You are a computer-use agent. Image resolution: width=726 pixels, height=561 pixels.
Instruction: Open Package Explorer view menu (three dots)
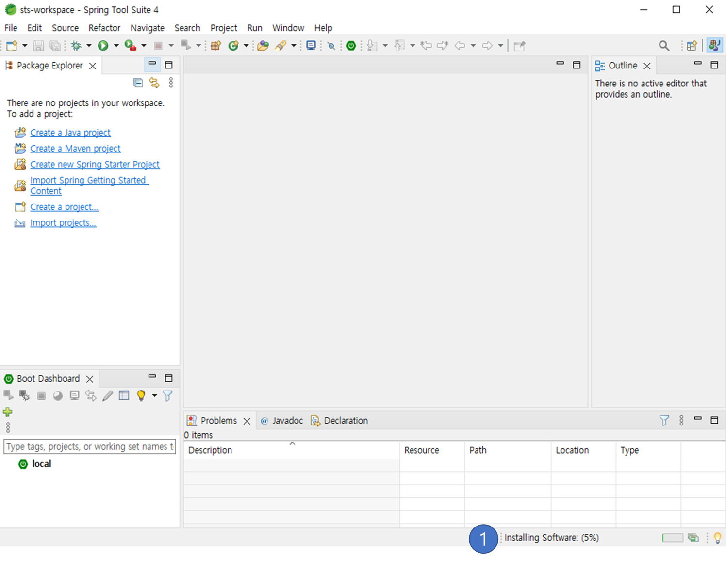click(x=171, y=83)
